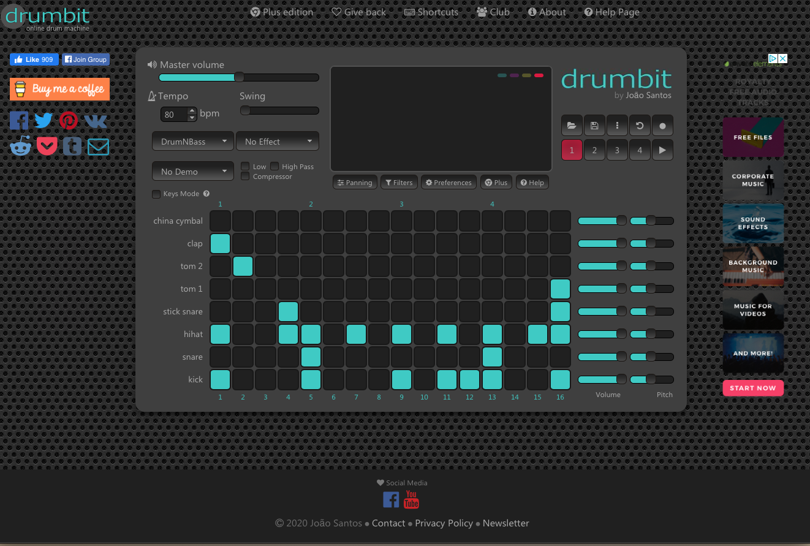The width and height of the screenshot is (810, 546).
Task: Open the load pattern folder icon
Action: [572, 126]
